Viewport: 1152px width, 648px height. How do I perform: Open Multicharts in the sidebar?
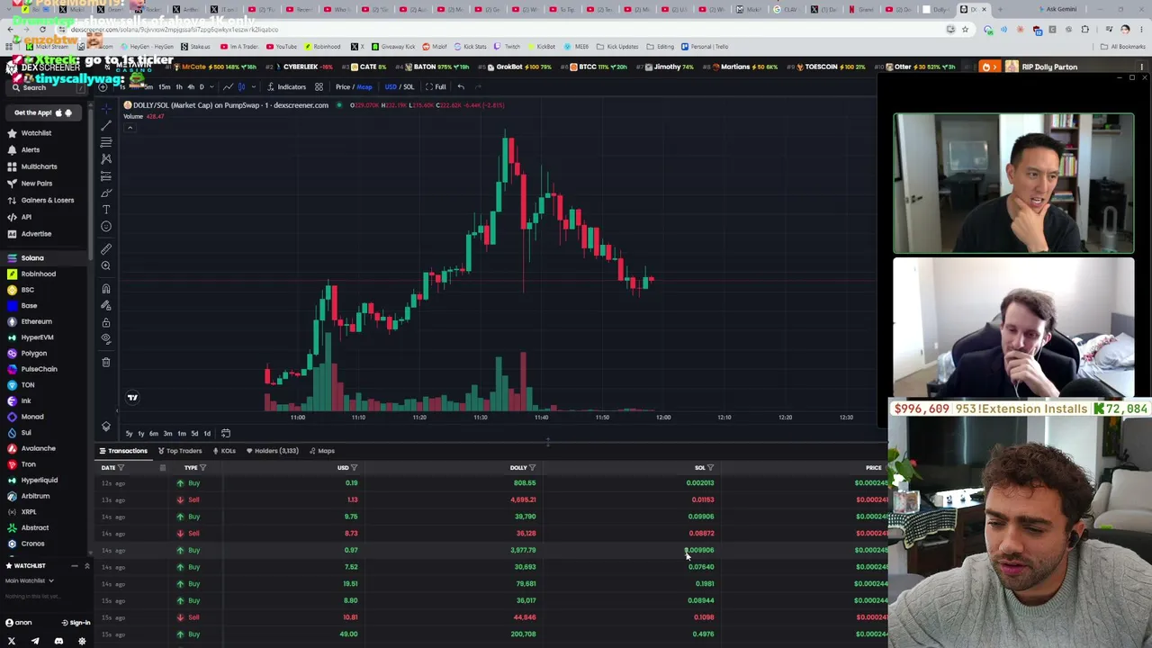(x=39, y=166)
